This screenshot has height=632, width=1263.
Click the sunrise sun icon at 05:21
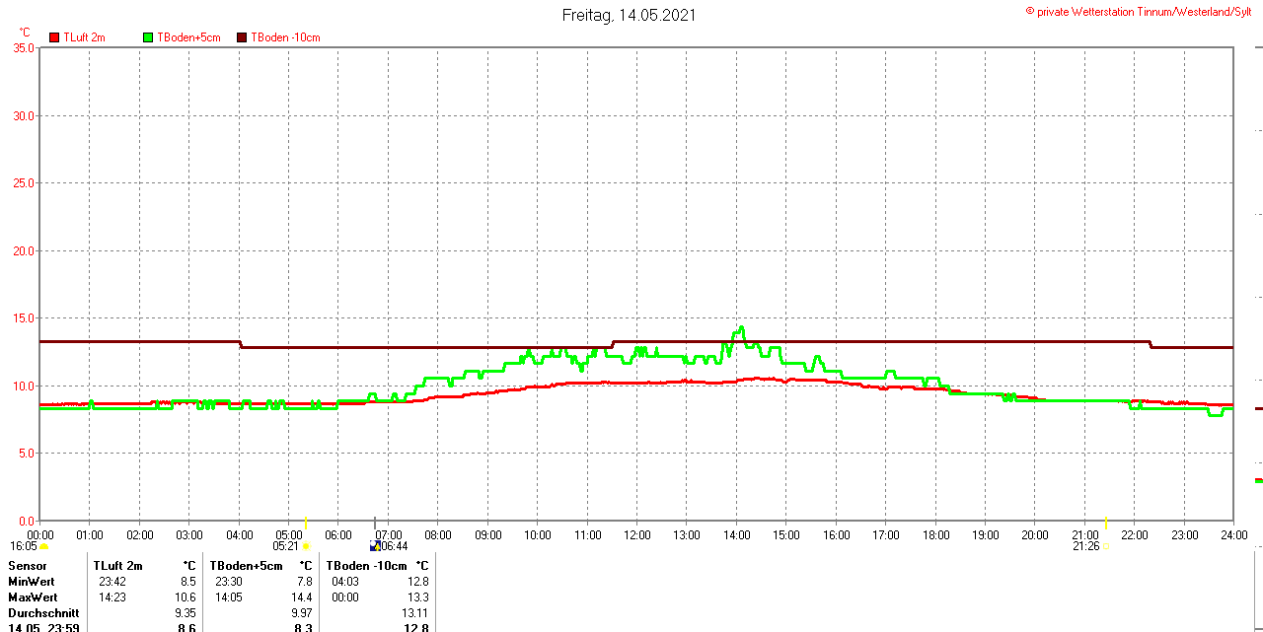306,546
